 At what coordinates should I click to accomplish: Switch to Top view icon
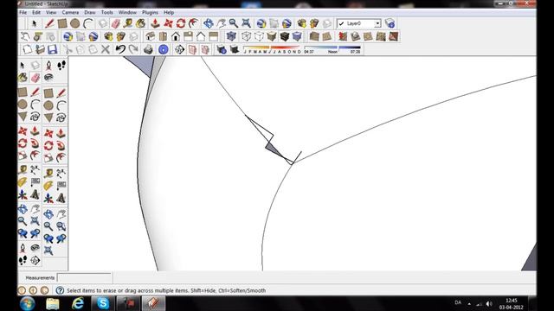tap(163, 36)
